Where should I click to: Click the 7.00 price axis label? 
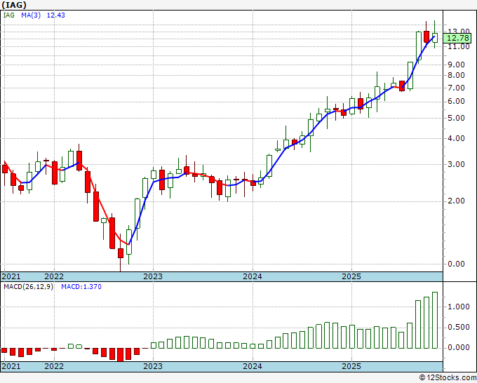457,88
